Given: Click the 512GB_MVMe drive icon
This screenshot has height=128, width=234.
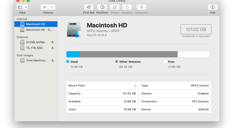Looking at the screenshot, I should (22, 42).
